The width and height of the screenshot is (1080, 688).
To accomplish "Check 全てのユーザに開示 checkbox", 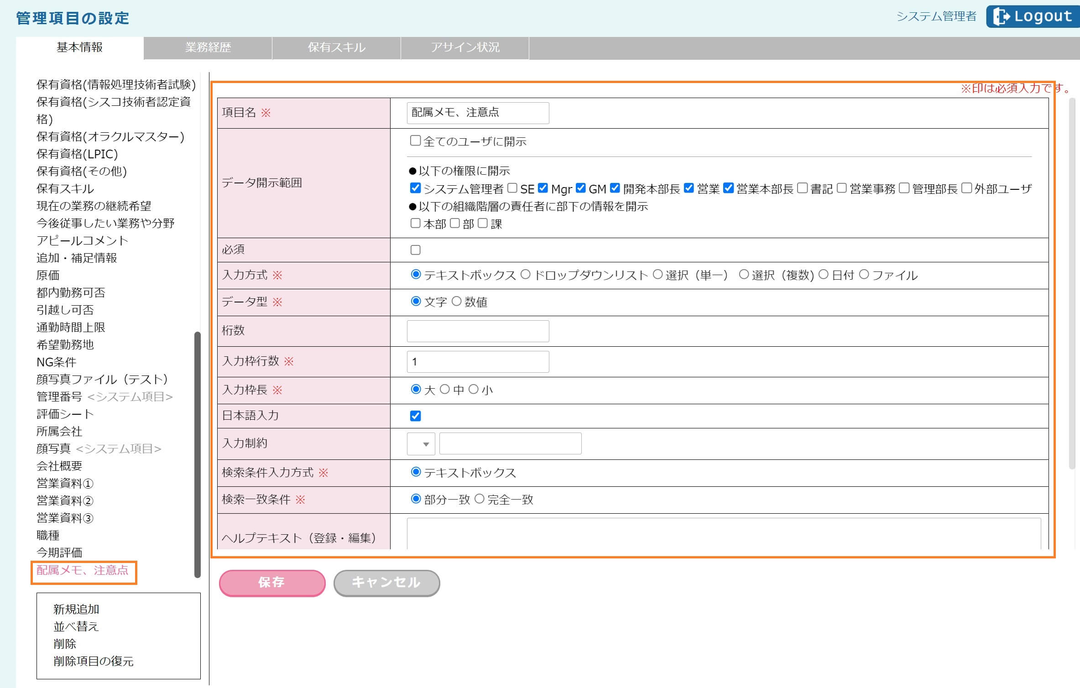I will 415,141.
